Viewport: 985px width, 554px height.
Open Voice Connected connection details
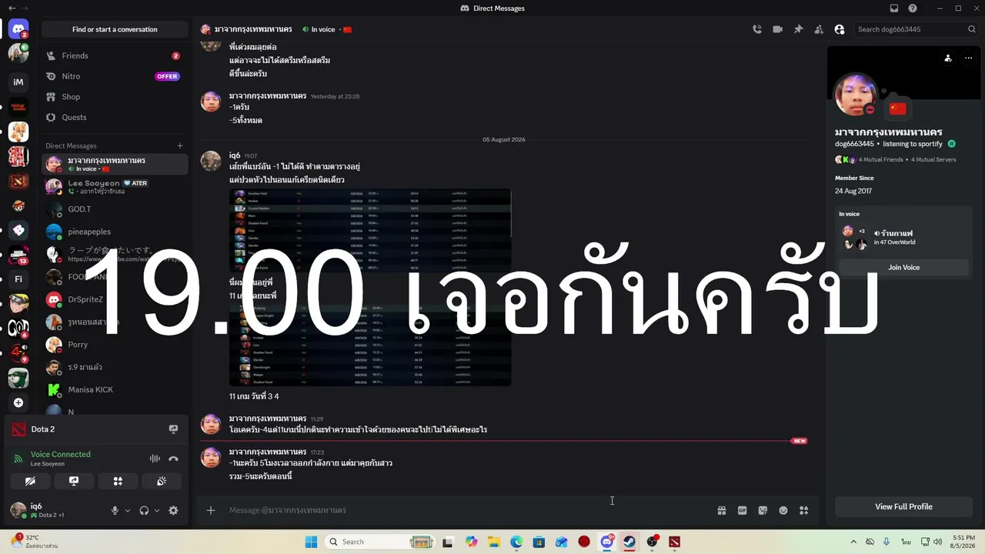[x=60, y=454]
